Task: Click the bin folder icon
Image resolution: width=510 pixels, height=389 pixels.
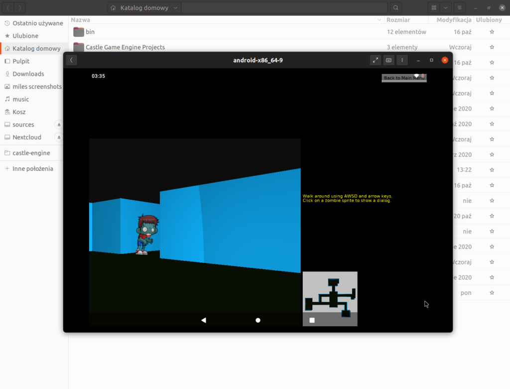Action: pyautogui.click(x=78, y=32)
